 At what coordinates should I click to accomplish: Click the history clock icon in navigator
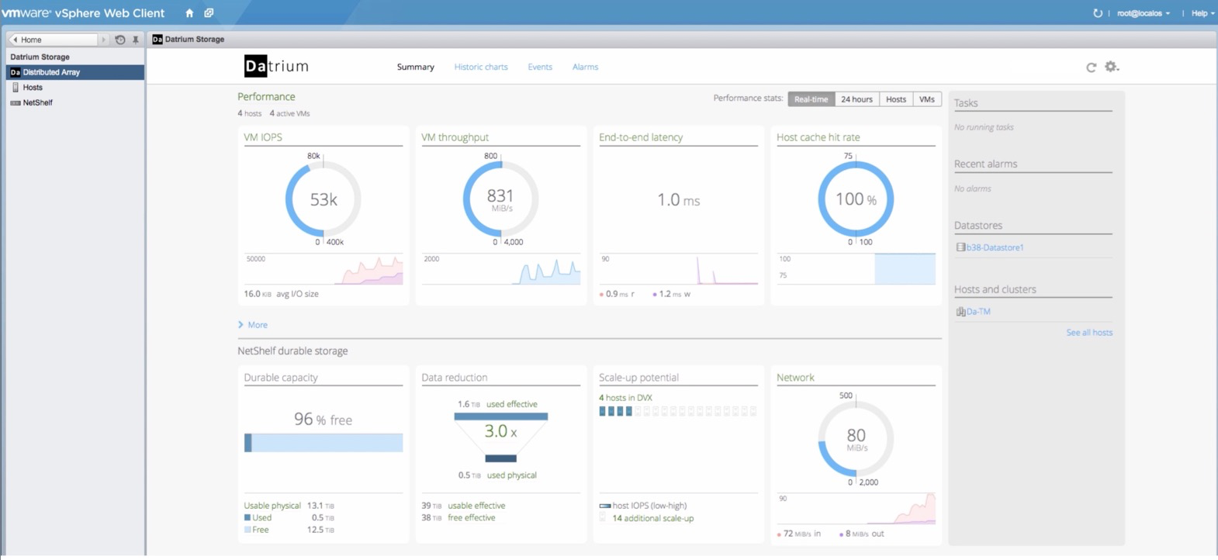pyautogui.click(x=120, y=40)
